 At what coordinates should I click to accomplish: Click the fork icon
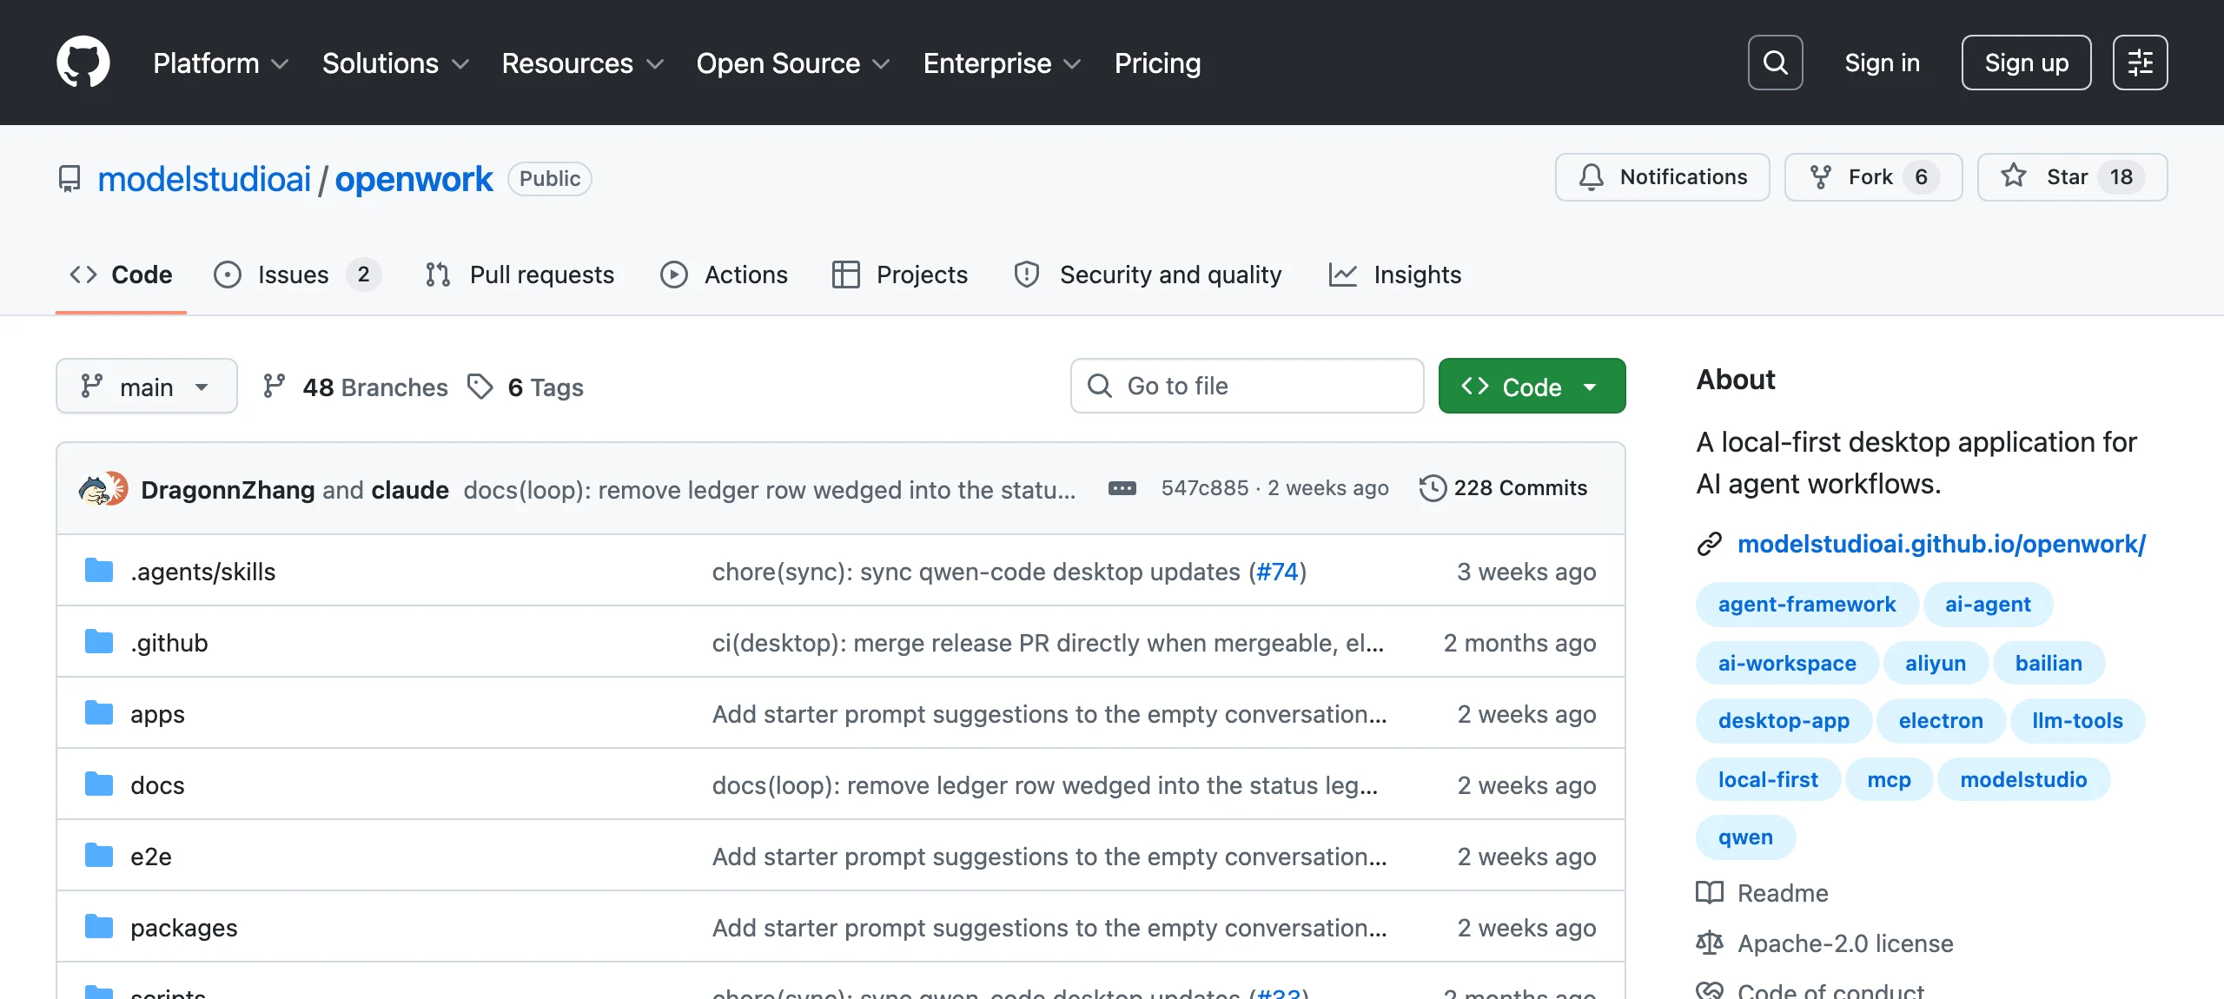[1821, 177]
